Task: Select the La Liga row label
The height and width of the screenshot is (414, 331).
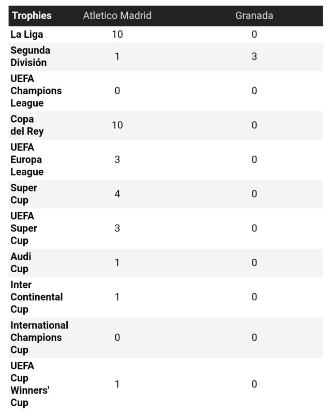Action: (x=27, y=35)
